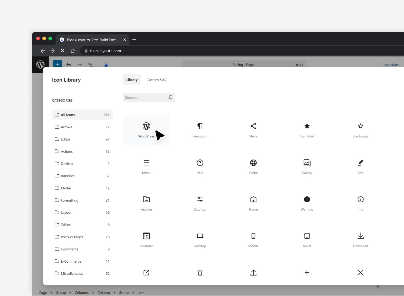Screen dimensions: 404x296
Task: Open the Miscellaneous category
Action: pos(82,273)
